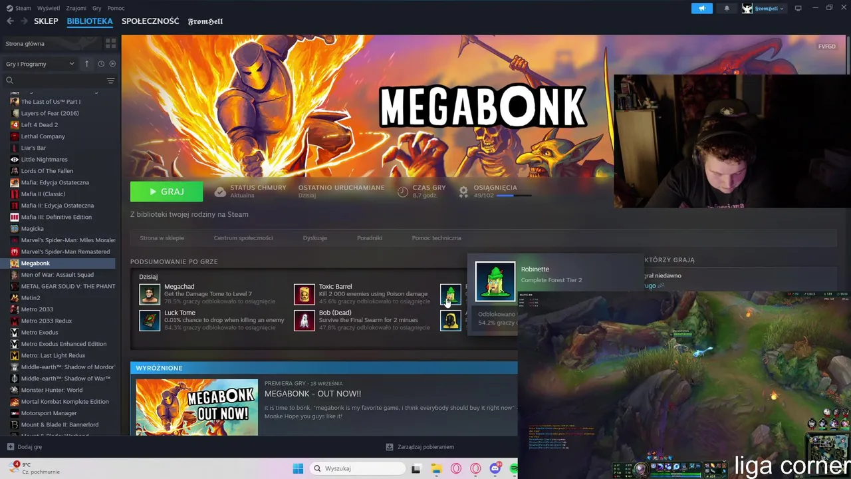The width and height of the screenshot is (851, 479).
Task: Click the cloud status icon
Action: [220, 192]
